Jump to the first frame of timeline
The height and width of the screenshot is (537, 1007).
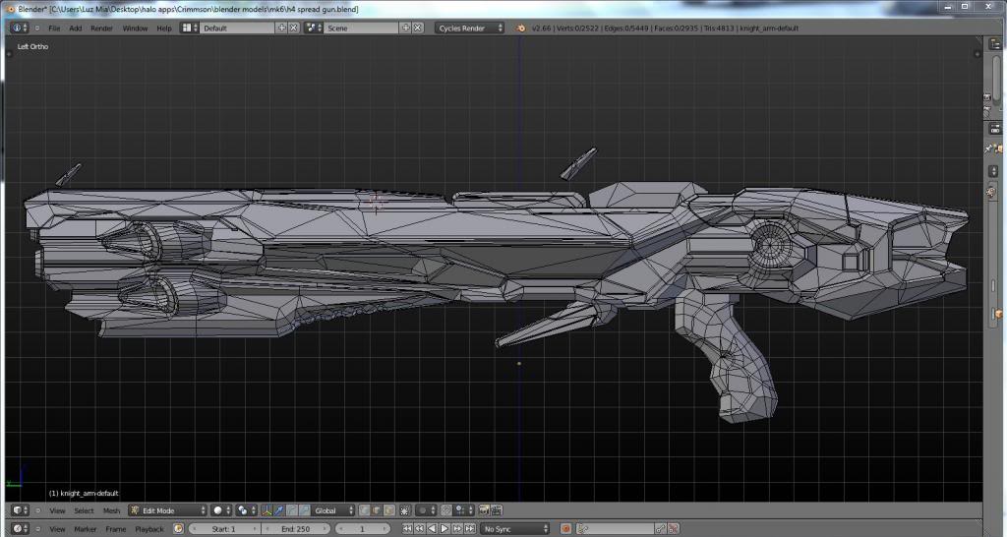(x=408, y=529)
